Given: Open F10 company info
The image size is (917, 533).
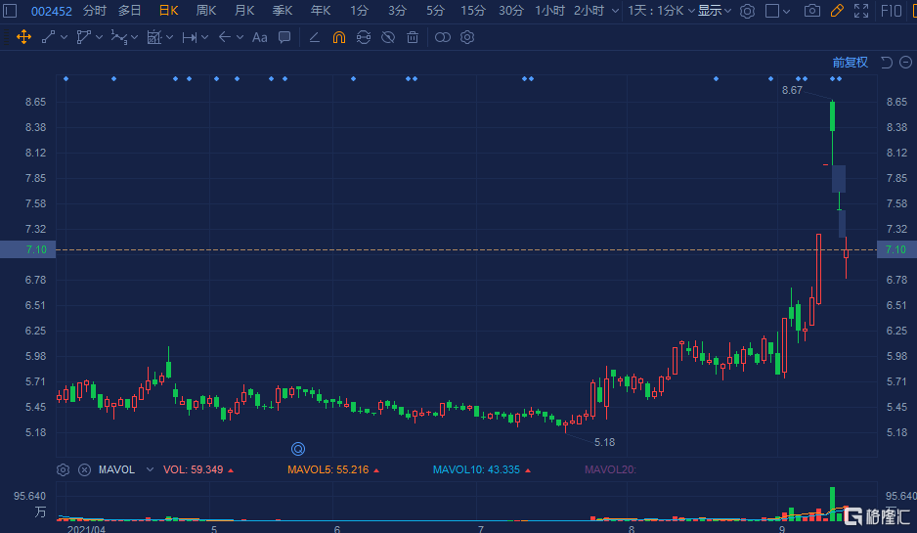Looking at the screenshot, I should pyautogui.click(x=892, y=11).
